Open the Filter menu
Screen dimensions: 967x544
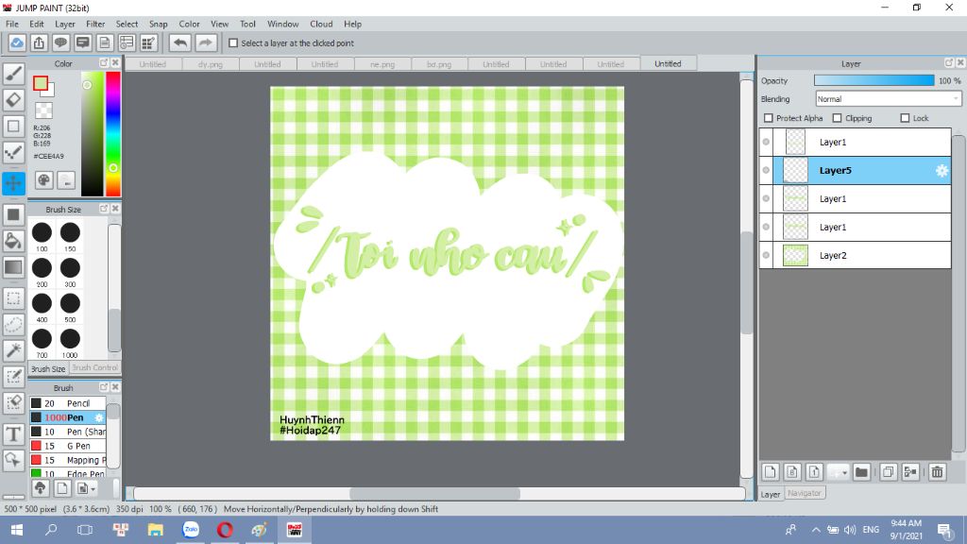(x=95, y=24)
